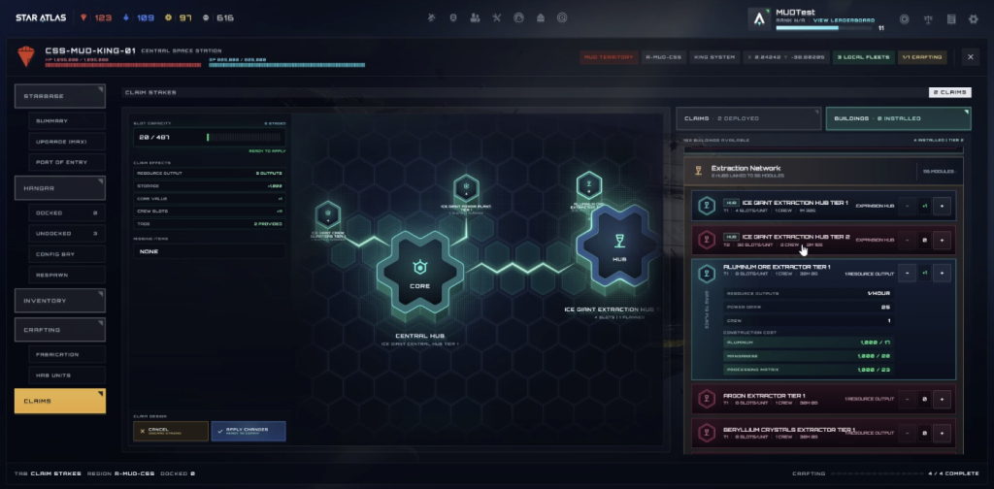Open the shield badge icon in top navigation
Screen dimensions: 994x489
point(453,18)
